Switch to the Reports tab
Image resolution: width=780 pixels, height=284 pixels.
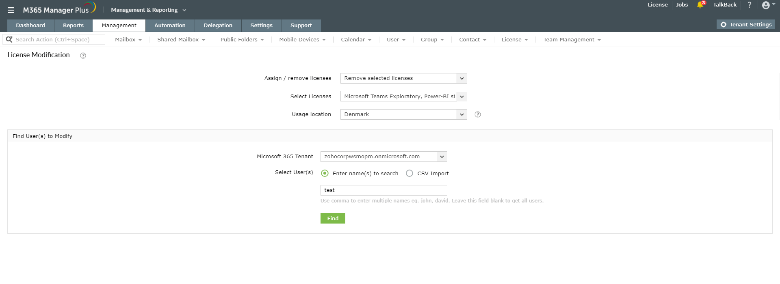tap(73, 26)
